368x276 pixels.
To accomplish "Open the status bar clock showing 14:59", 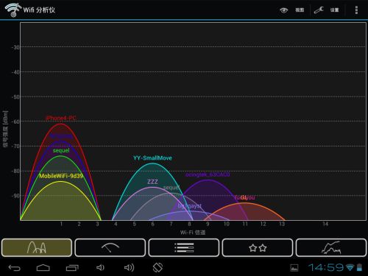I will pyautogui.click(x=326, y=267).
